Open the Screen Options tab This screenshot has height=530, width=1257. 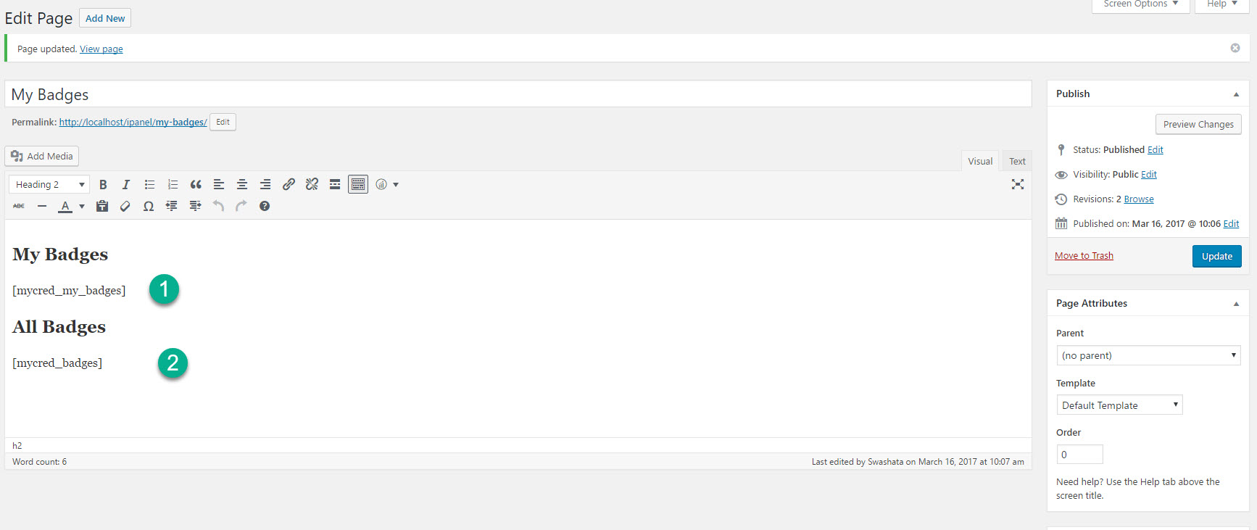[x=1140, y=4]
